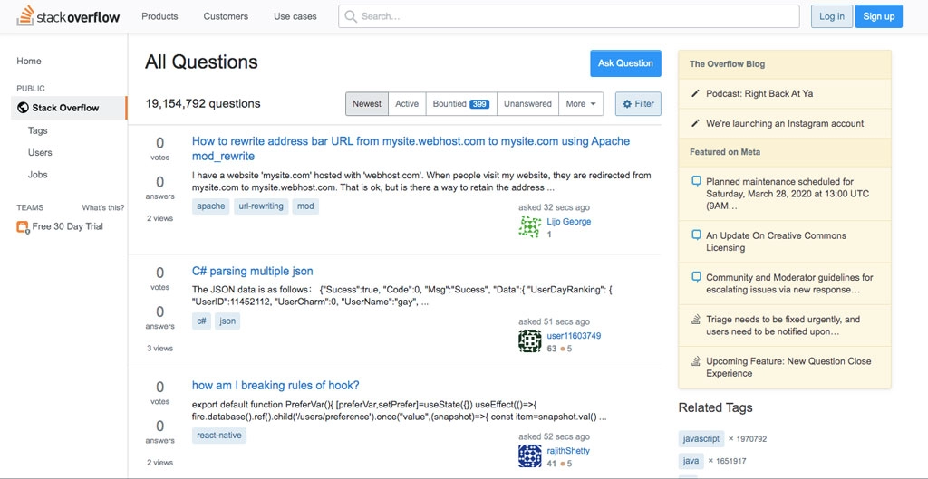This screenshot has width=928, height=479.
Task: Click stack icon beside Triage needs fixing
Action: [697, 320]
